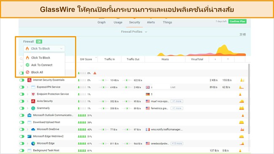274x154 pixels.
Task: Select Click To Block menu option
Action: click(x=44, y=57)
